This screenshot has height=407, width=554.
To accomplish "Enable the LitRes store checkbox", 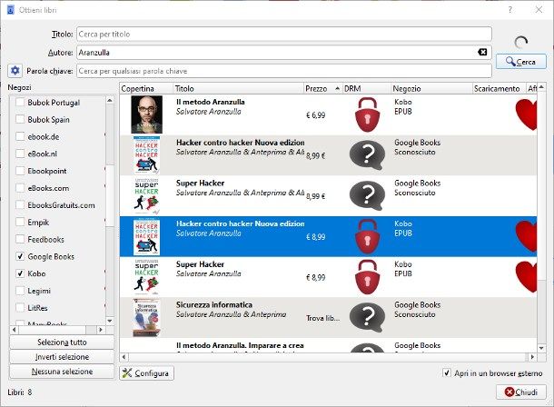I will click(20, 308).
